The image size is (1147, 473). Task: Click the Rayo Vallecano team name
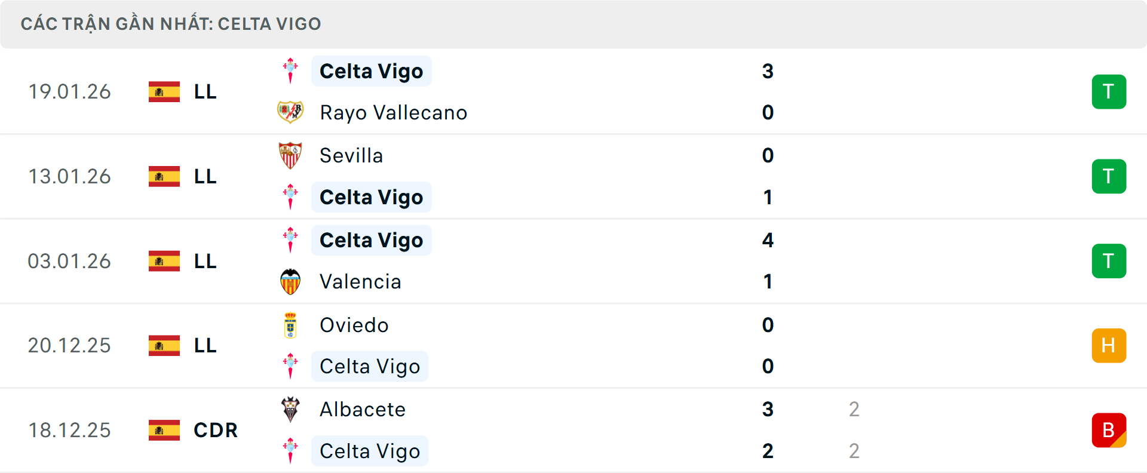pos(393,112)
